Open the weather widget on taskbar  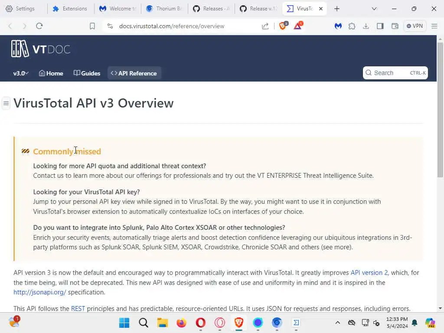(14, 322)
